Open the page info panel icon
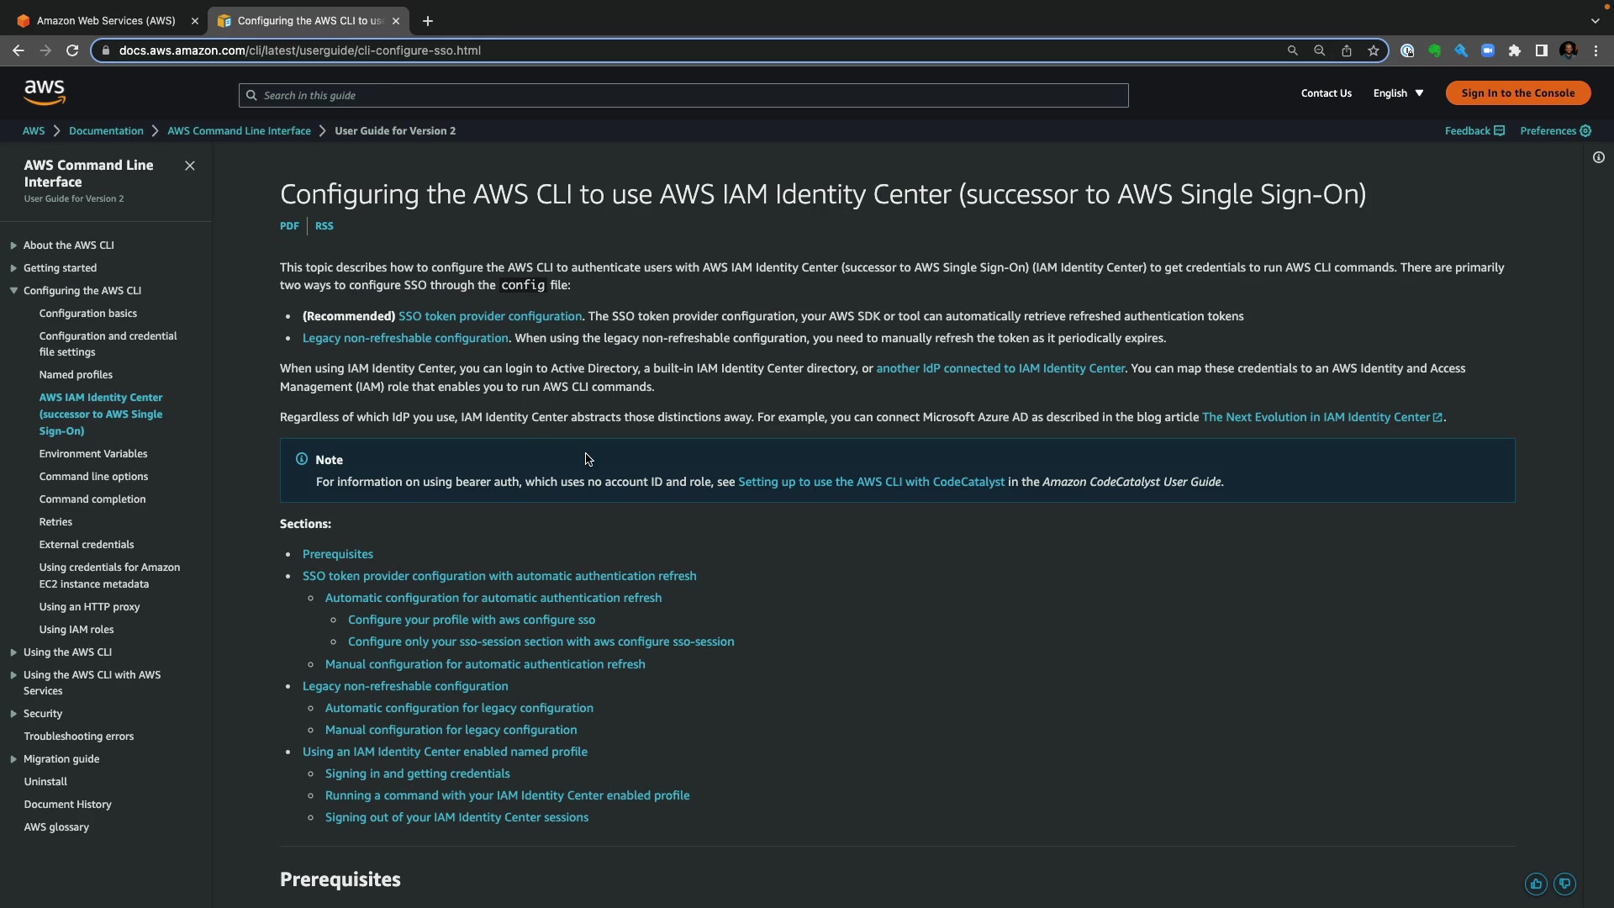The height and width of the screenshot is (908, 1614). [x=1598, y=158]
